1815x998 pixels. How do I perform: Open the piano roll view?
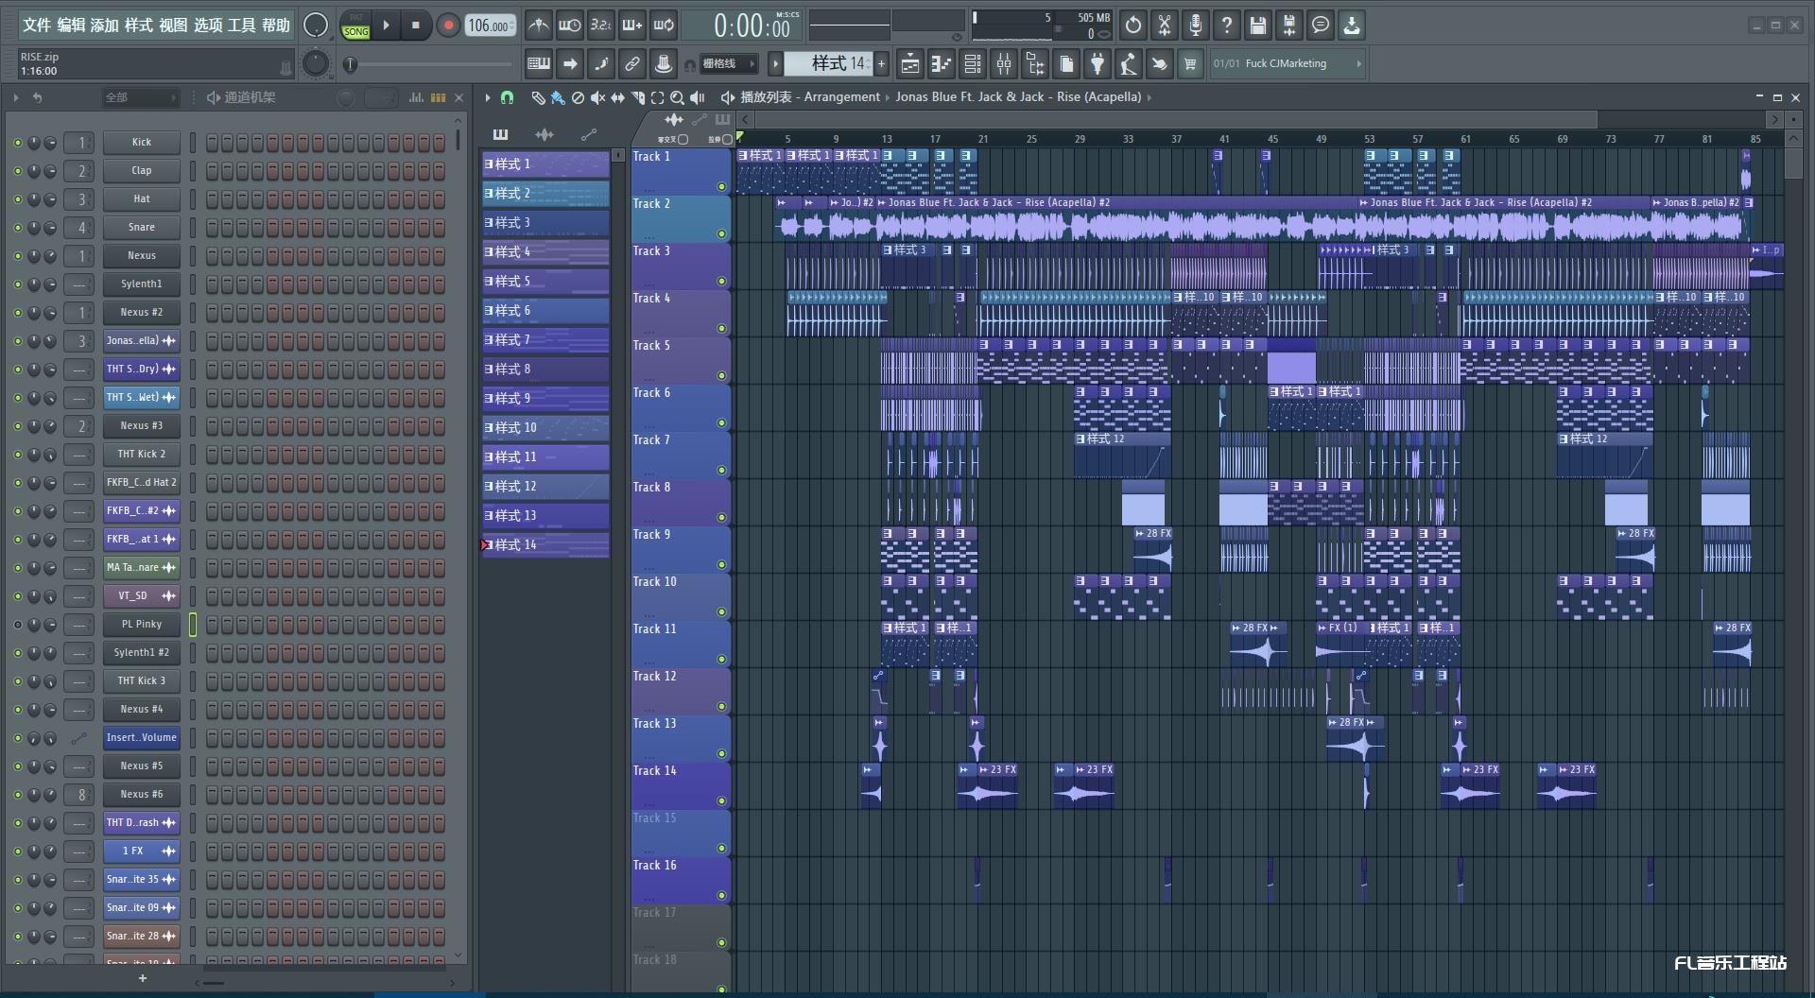941,64
